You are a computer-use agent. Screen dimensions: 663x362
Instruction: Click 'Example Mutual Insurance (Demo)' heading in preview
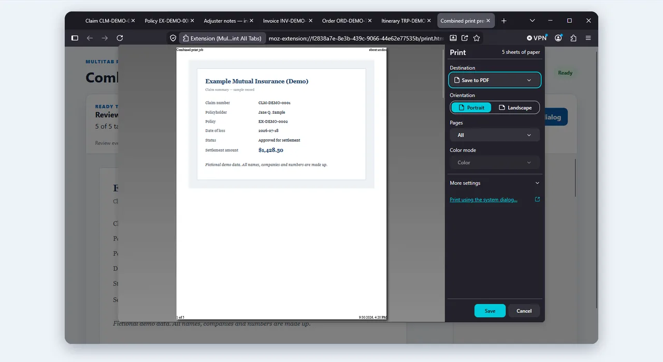pos(257,81)
